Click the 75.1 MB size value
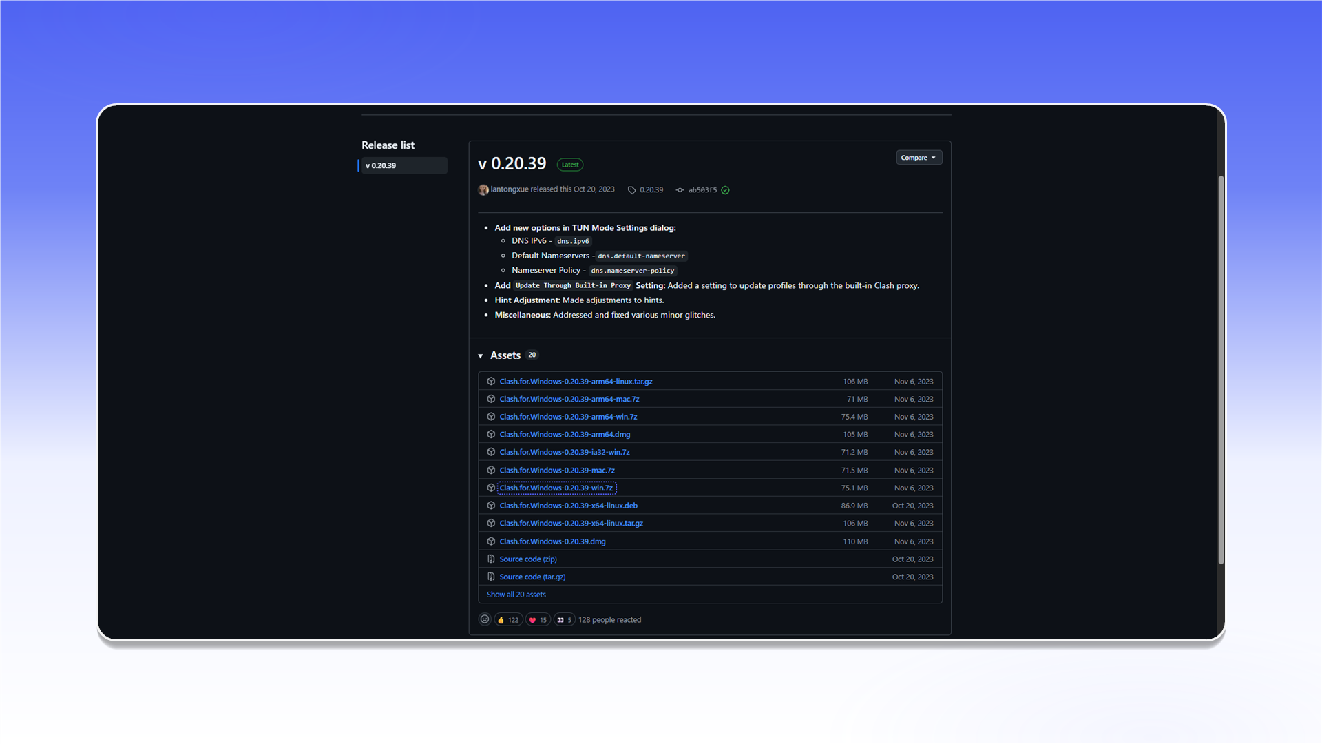 click(854, 488)
